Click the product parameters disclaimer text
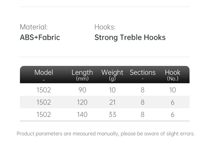 point(106,133)
